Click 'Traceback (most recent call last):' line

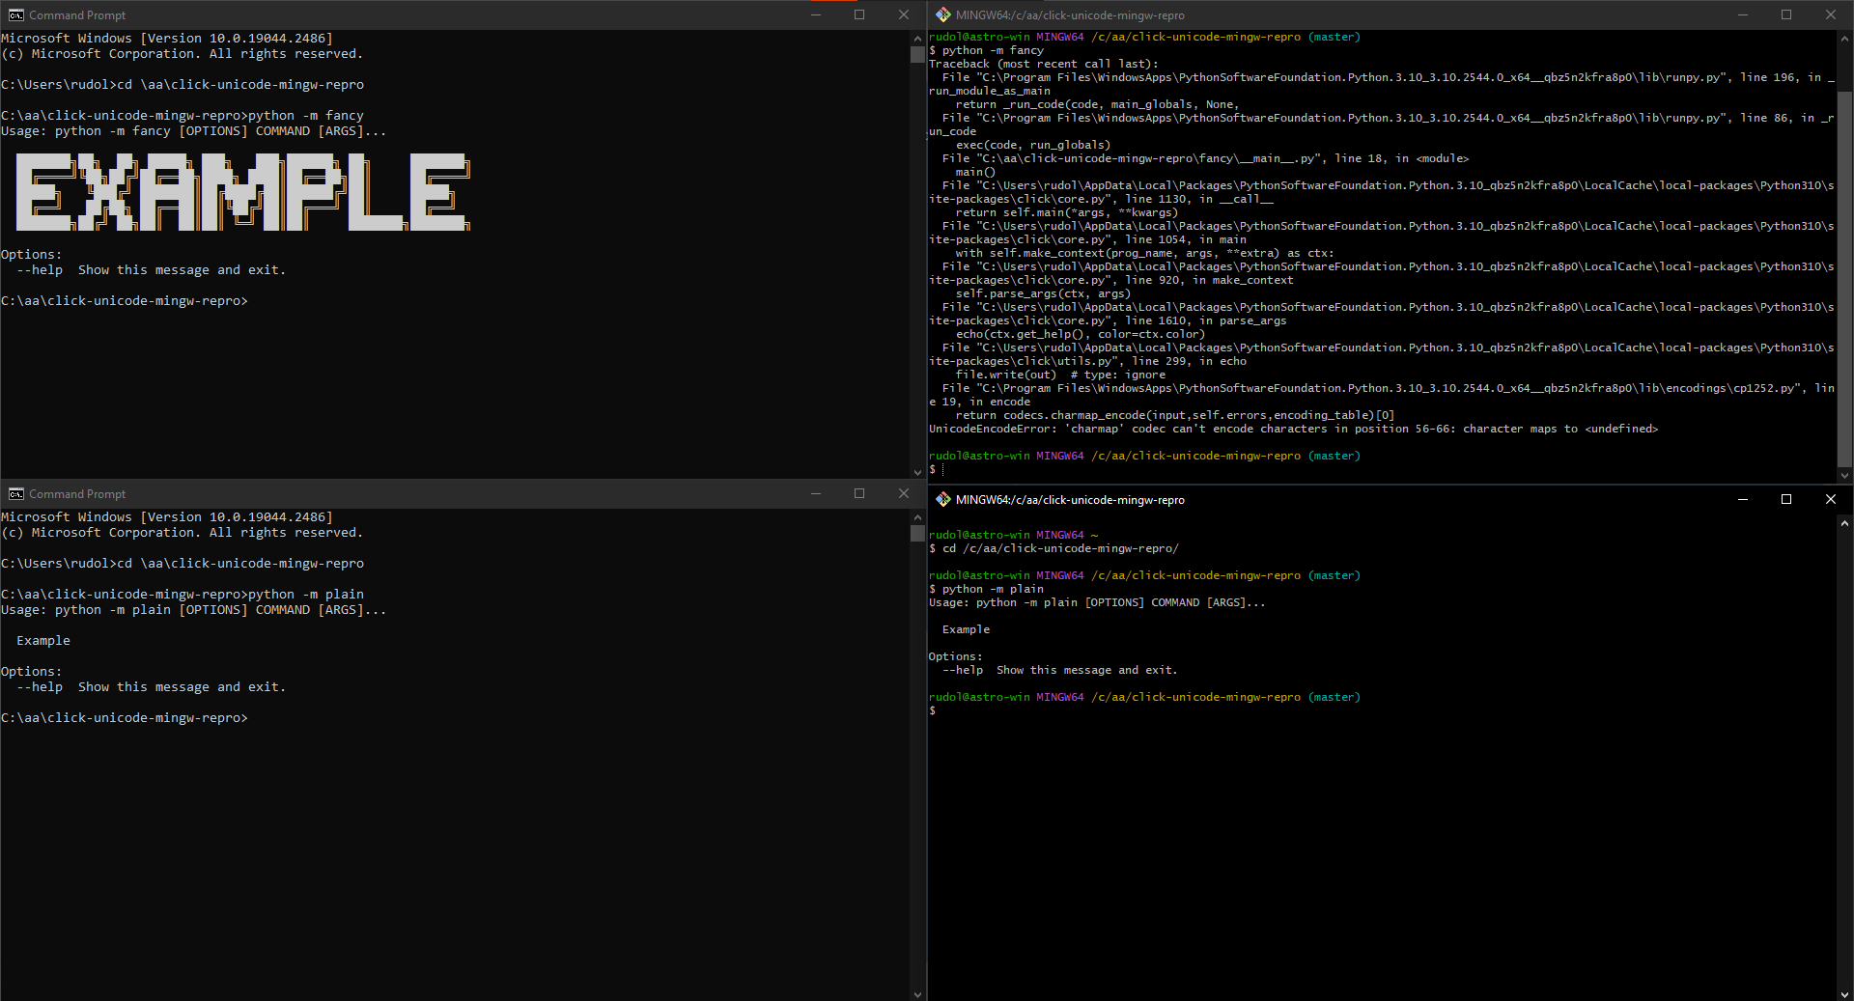1043,64
